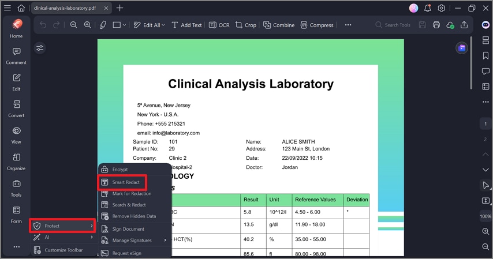Go to previous page arrow
Image resolution: width=493 pixels, height=259 pixels.
point(485,155)
